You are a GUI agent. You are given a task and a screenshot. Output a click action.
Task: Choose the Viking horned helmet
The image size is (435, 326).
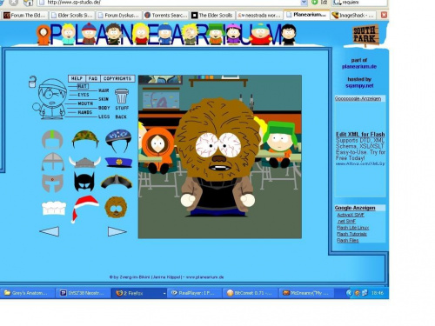84,163
